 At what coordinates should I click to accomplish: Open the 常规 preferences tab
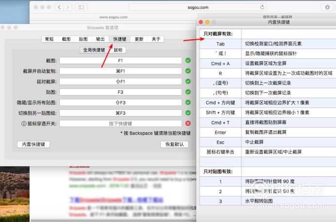coord(50,39)
